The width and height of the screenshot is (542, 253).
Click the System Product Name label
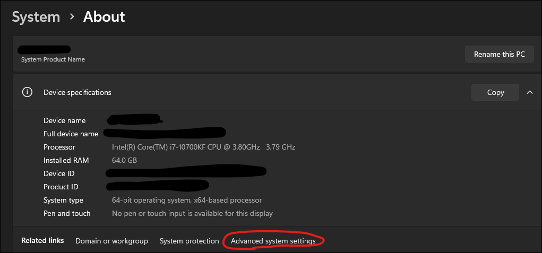(53, 59)
